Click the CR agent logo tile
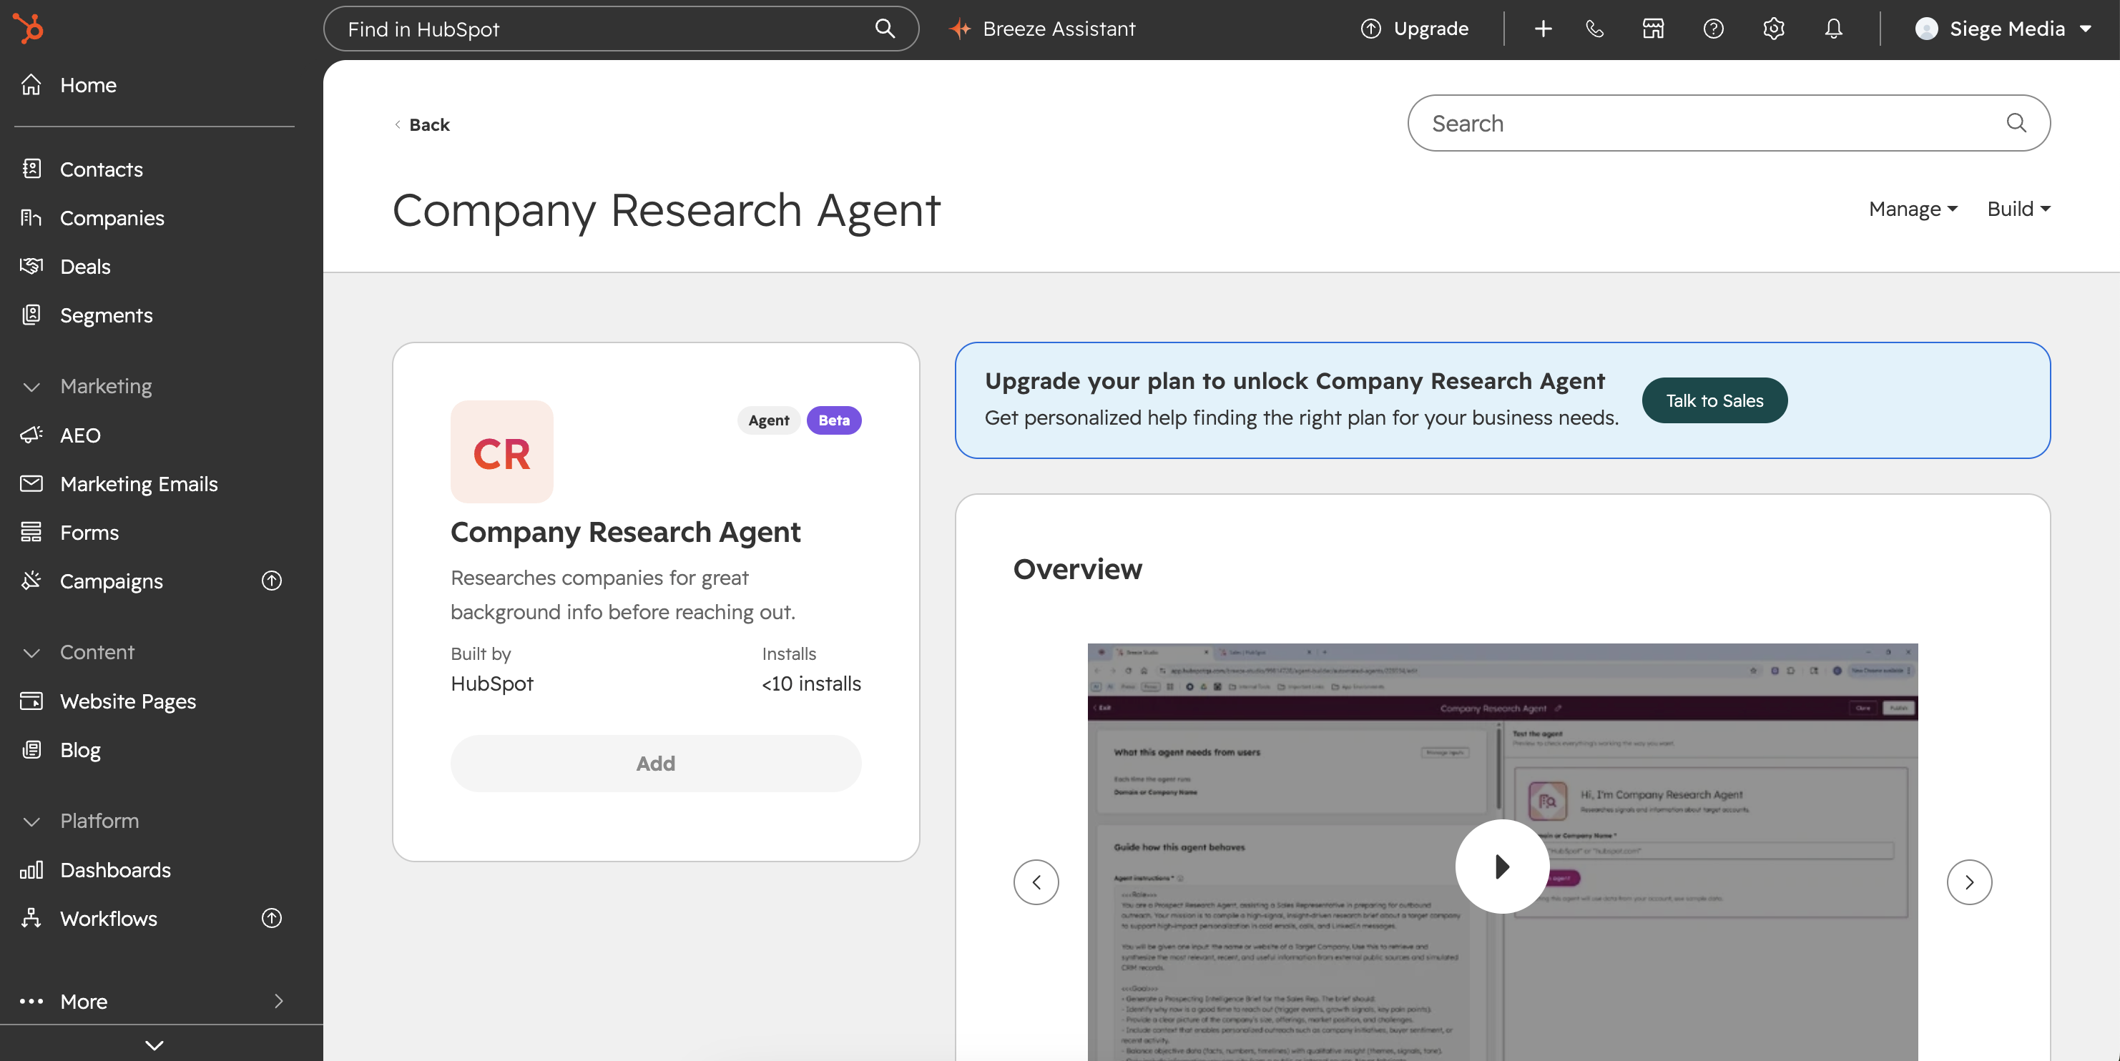 502,452
